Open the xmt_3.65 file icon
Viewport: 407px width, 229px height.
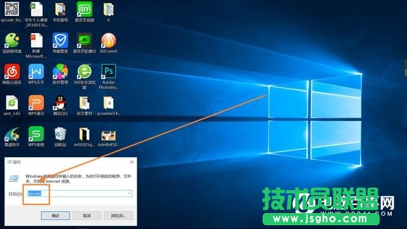click(x=12, y=103)
